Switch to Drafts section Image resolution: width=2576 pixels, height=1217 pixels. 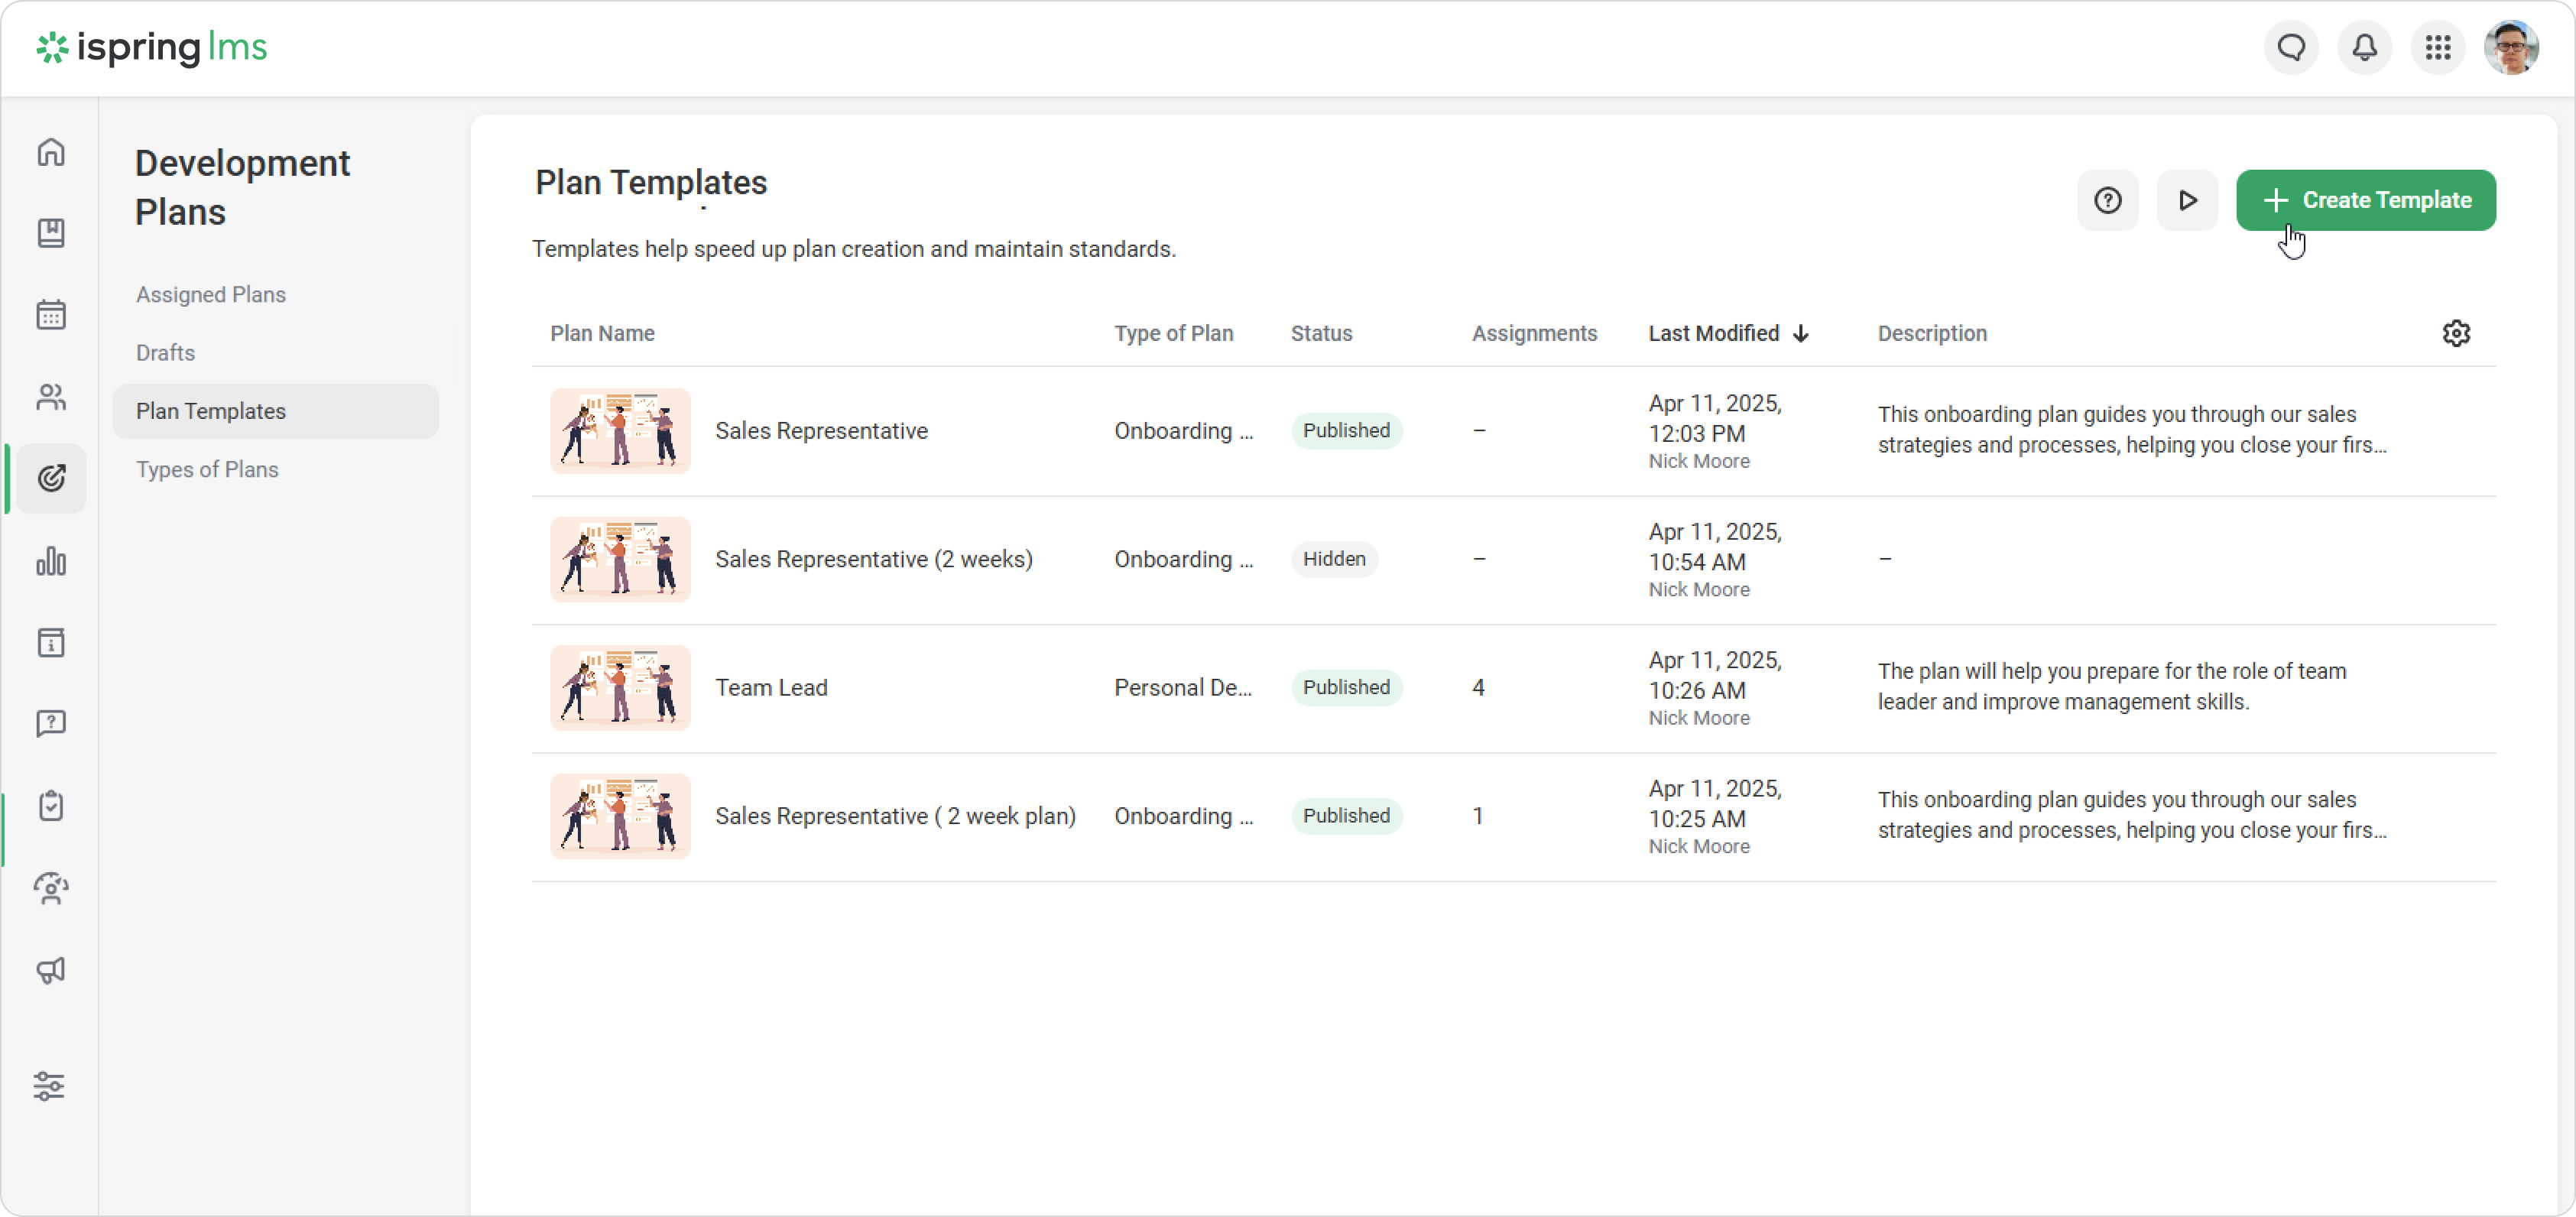point(165,353)
